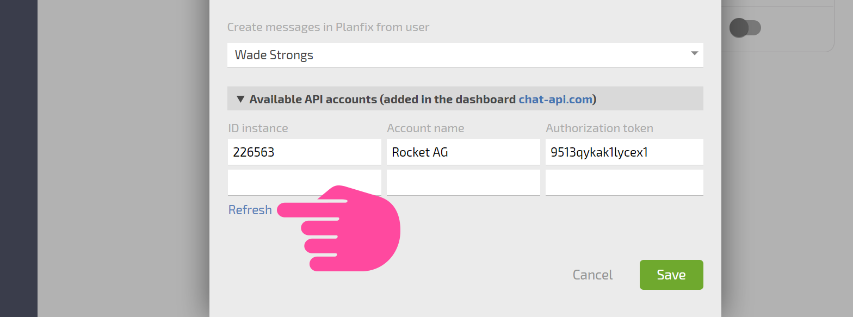The image size is (853, 317).
Task: Select the authorization token field 9513qykak1lycex1
Action: [624, 152]
